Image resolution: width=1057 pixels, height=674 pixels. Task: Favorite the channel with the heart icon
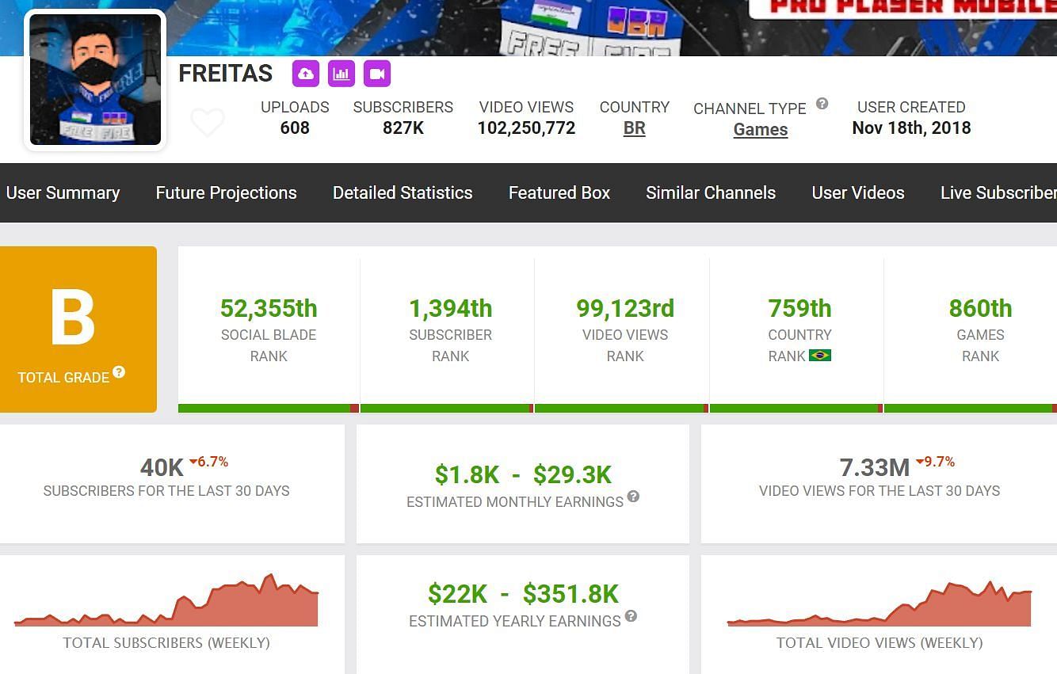tap(208, 123)
